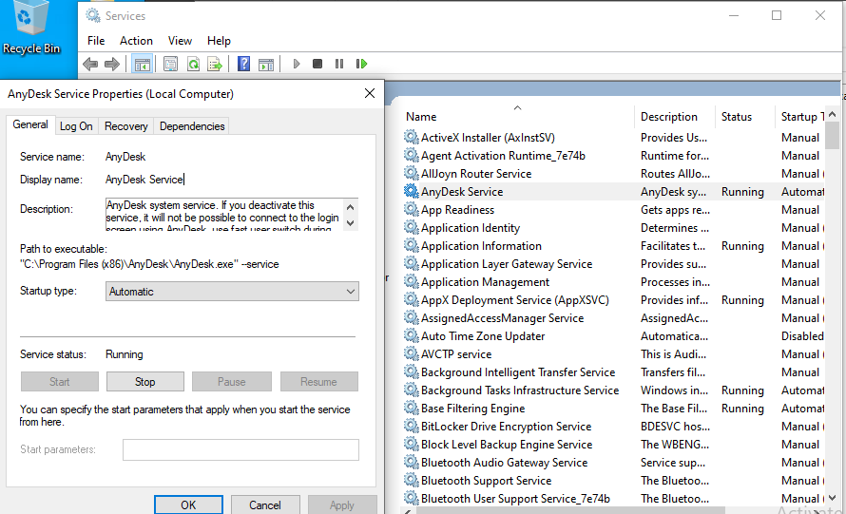Open the Startup type dropdown

point(232,292)
